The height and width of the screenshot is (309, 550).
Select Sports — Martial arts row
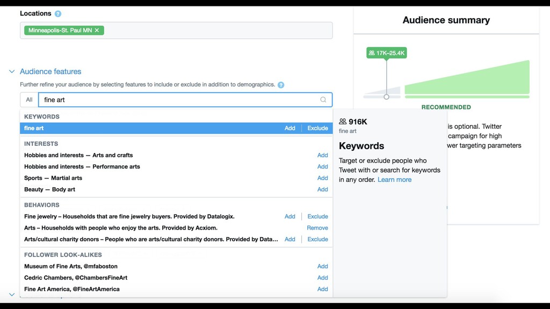(53, 178)
